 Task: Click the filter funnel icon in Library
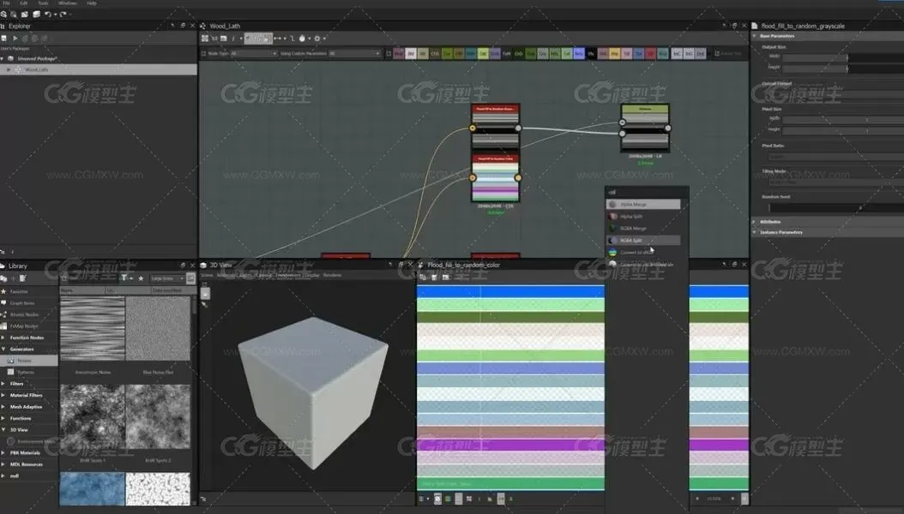[124, 278]
